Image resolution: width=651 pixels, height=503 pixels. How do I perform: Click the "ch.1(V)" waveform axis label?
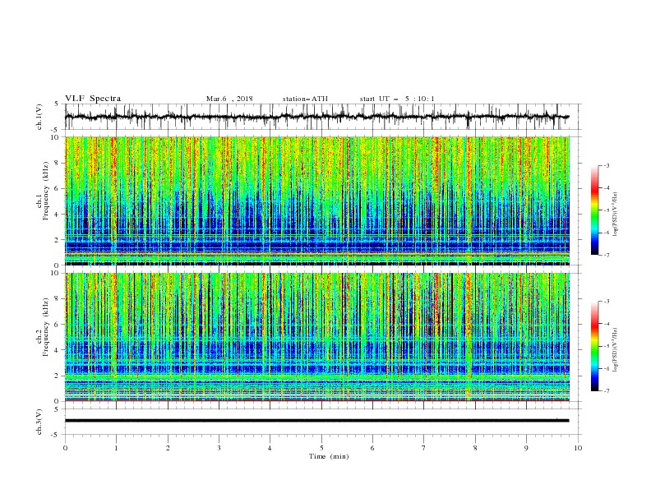(x=39, y=117)
